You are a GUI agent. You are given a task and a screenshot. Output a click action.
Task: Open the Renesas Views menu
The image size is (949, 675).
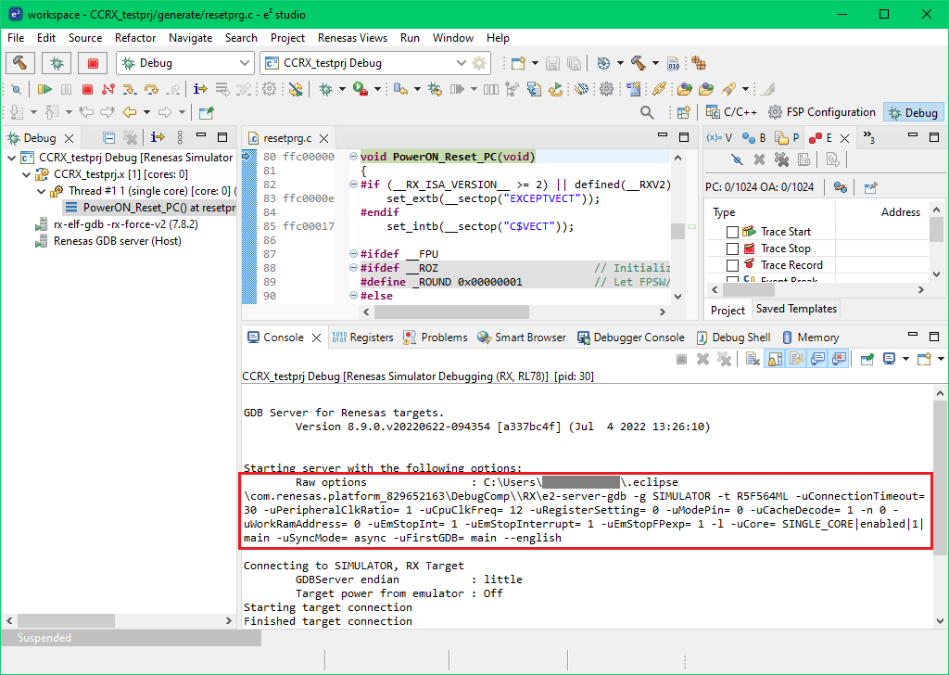tap(352, 38)
